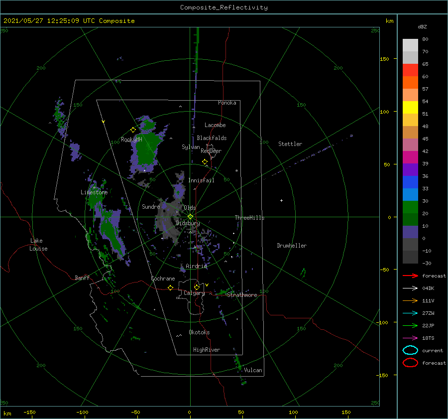Click the magenta 18TS arrow legend icon

pyautogui.click(x=410, y=338)
